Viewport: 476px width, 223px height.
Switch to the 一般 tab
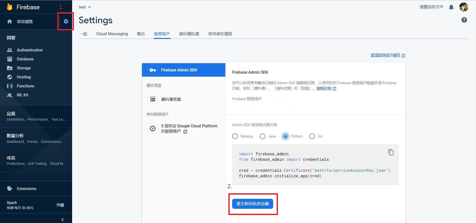(x=83, y=34)
